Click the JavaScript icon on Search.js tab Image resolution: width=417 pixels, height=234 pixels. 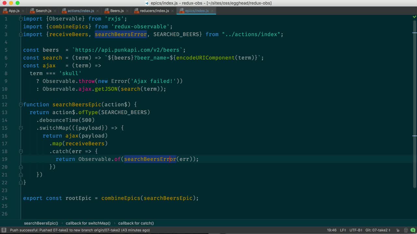click(x=31, y=10)
